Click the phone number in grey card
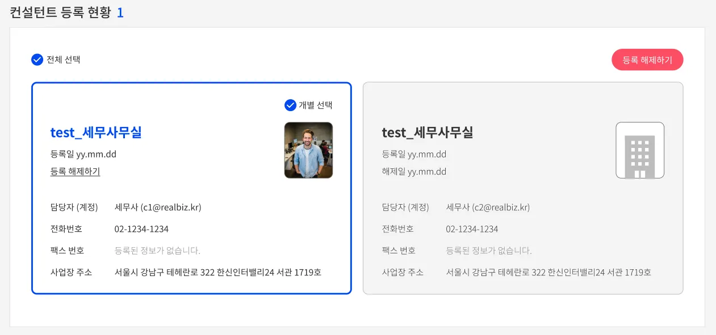Screen dimensions: 716x335 472,229
